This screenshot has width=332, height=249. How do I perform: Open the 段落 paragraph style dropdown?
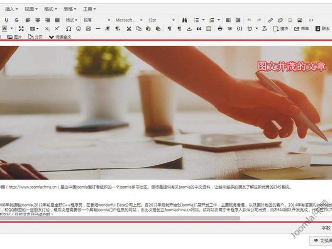97,20
